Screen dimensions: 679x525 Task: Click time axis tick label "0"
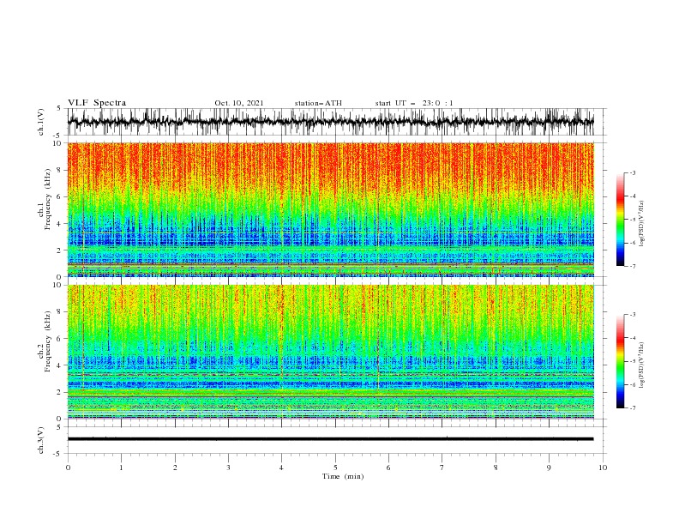tap(68, 468)
